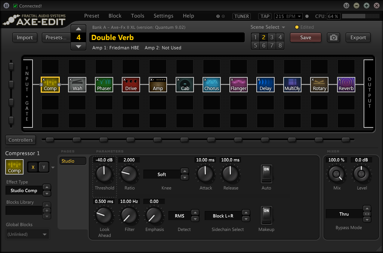The image size is (383, 253).
Task: Select scene 3
Action: pyautogui.click(x=272, y=37)
